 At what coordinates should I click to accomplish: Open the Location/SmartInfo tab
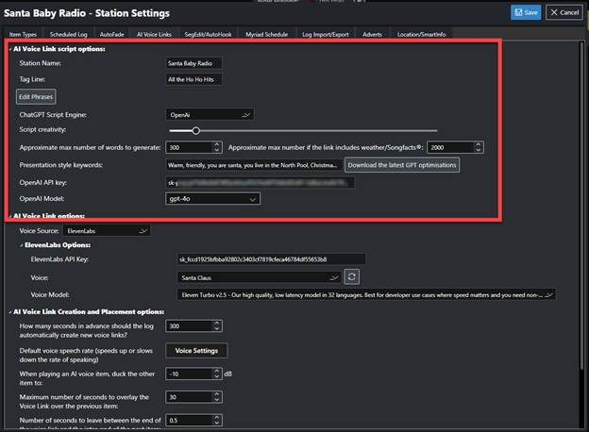pyautogui.click(x=422, y=34)
